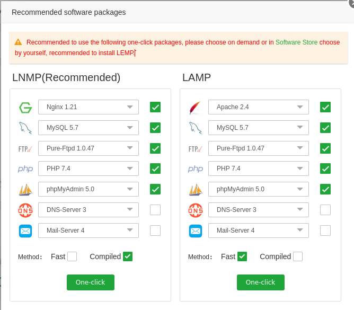Viewport: 354px width, 310px height.
Task: Click the MySQL dolphin icon in LNMP
Action: pyautogui.click(x=25, y=128)
